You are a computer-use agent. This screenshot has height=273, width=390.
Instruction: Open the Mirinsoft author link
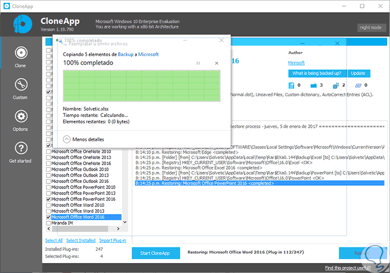pyautogui.click(x=296, y=63)
